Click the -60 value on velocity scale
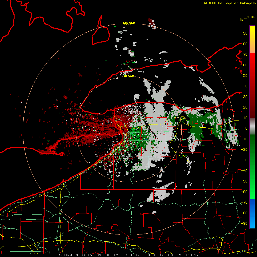This screenshot has height=257, width=257. point(244,192)
